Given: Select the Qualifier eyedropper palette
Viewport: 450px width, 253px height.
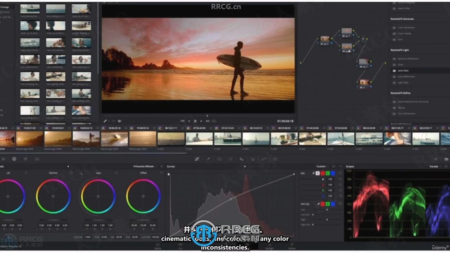Looking at the screenshot, I should 208,159.
